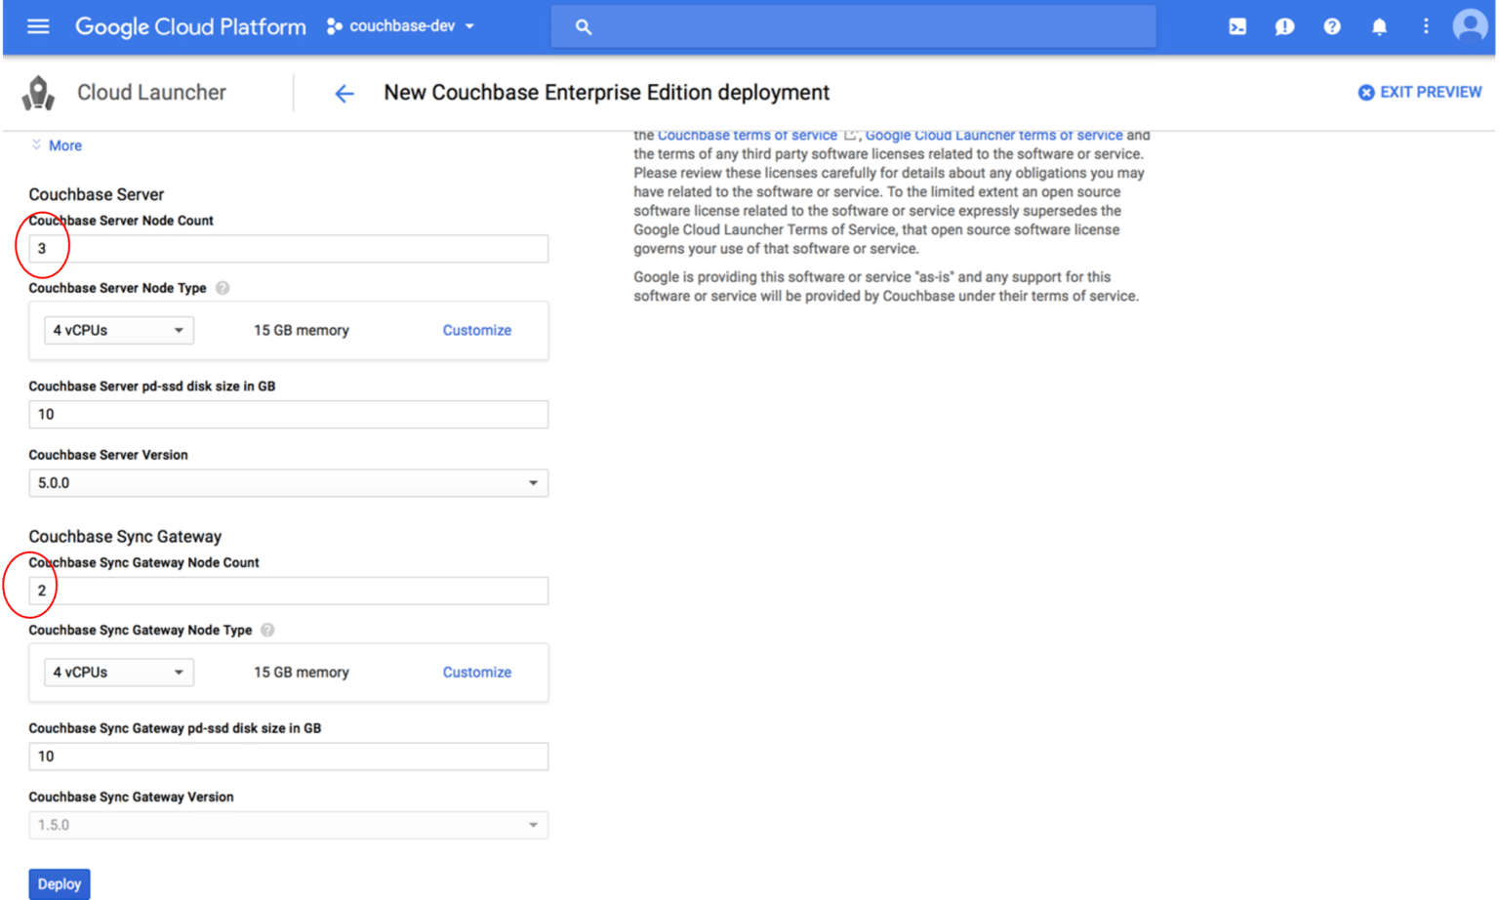Open the account avatar icon
The height and width of the screenshot is (900, 1499).
click(1469, 26)
